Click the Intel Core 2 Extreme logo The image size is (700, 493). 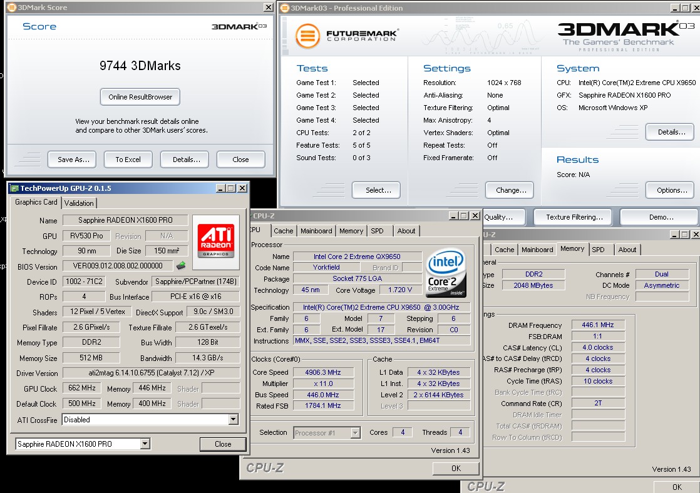(446, 273)
